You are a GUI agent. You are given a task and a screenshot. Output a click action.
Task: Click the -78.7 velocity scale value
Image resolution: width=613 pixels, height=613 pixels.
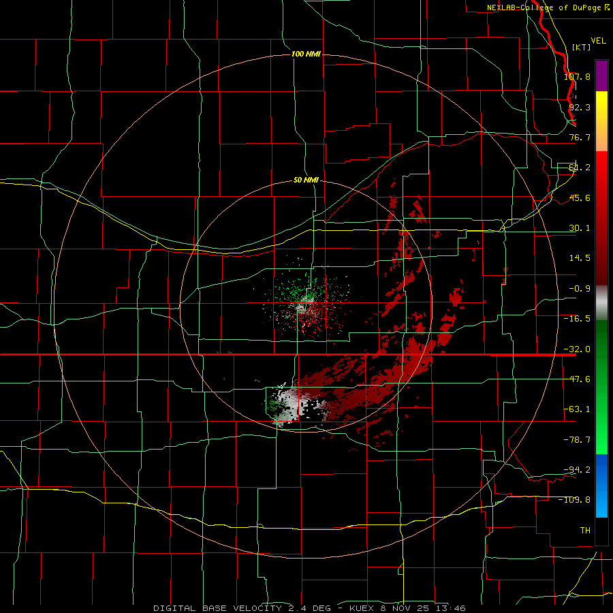(577, 440)
